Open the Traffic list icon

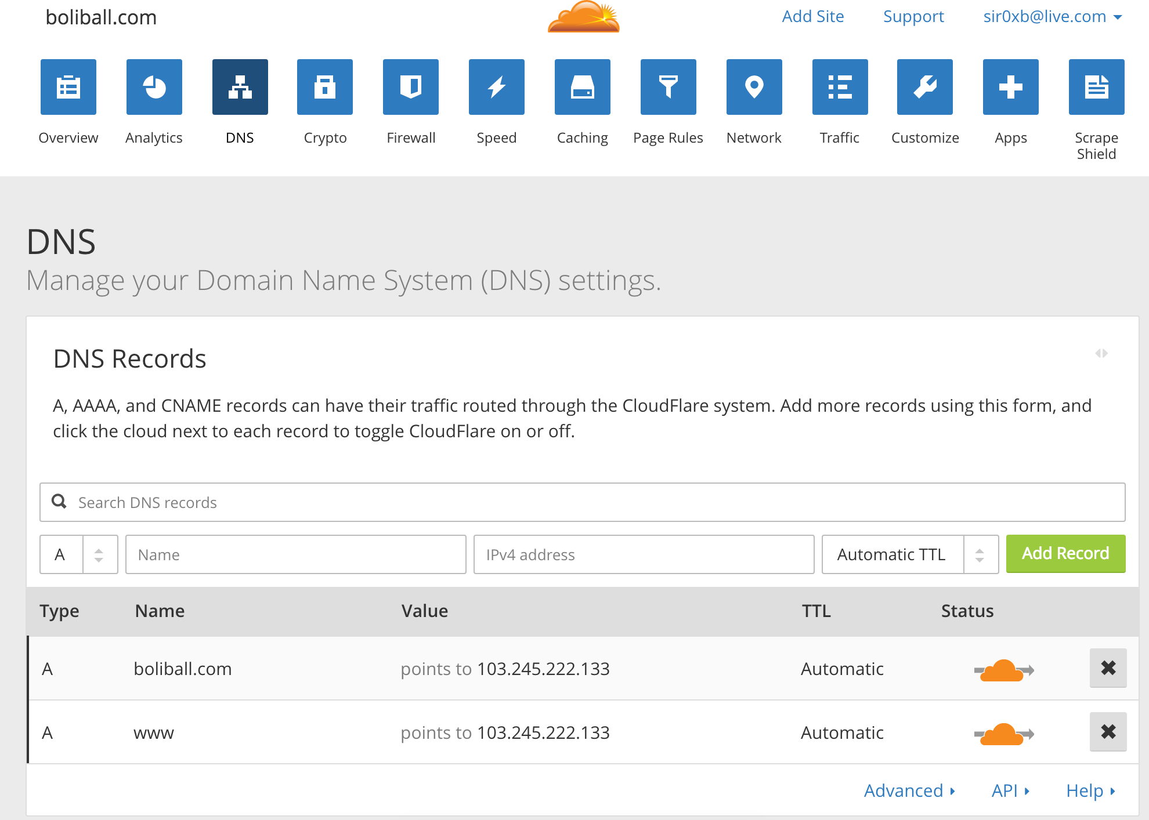tap(840, 87)
